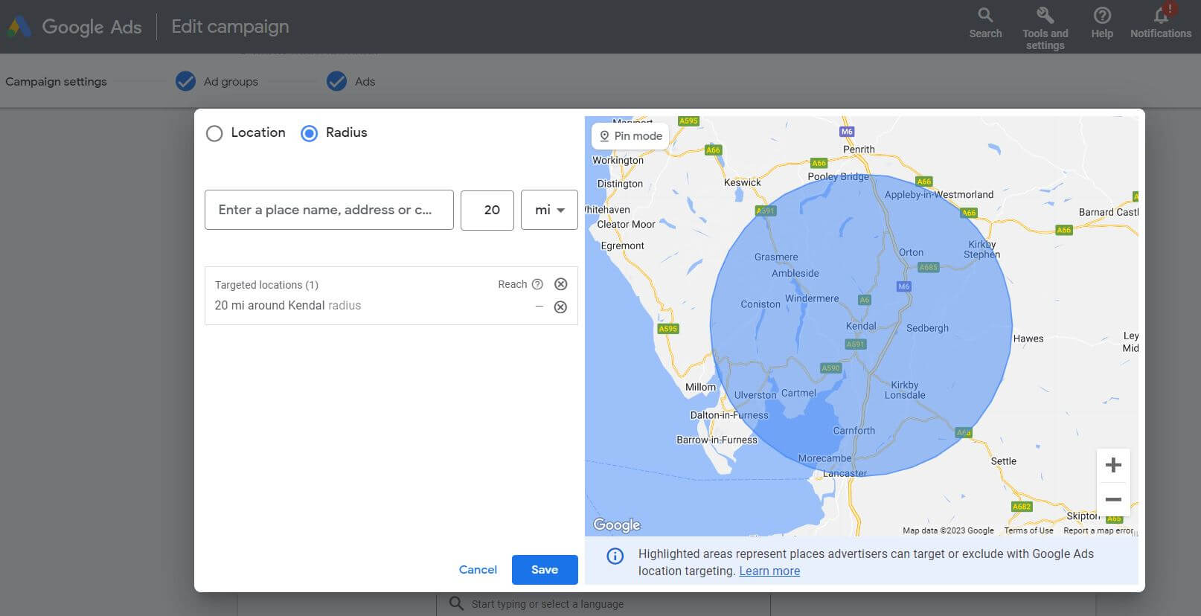1201x616 pixels.
Task: Click the info icon beside highlighted areas note
Action: pyautogui.click(x=615, y=556)
